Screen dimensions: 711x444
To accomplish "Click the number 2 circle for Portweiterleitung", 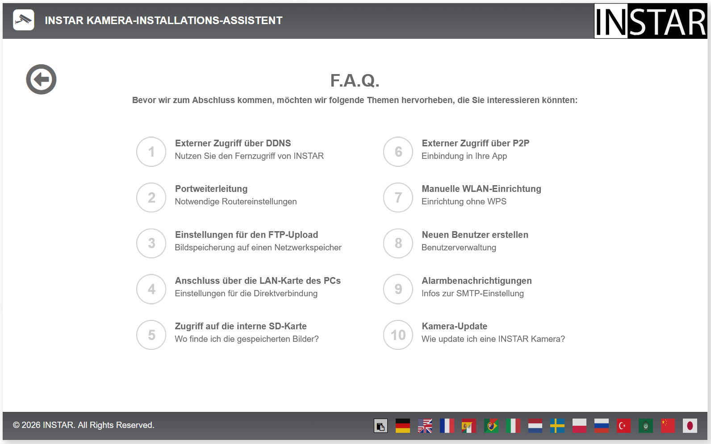I will coord(151,198).
